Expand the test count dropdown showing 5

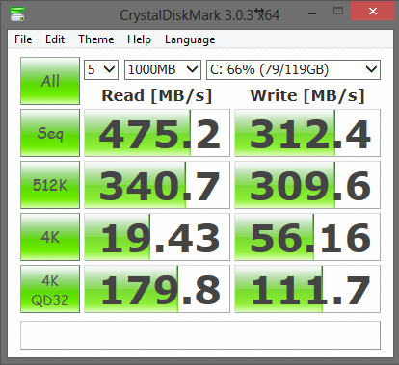tap(101, 69)
